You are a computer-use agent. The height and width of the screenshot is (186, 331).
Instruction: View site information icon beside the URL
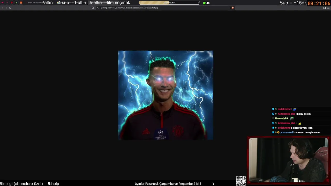(98, 8)
